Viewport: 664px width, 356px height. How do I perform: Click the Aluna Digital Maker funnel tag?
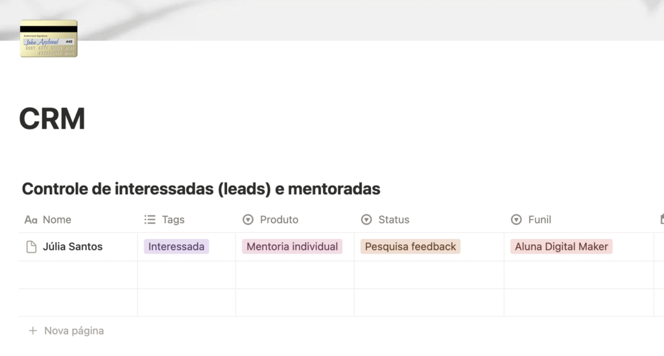point(562,247)
